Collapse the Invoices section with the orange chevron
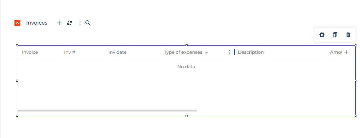Screen dimensions: 360x138 [x=17, y=23]
